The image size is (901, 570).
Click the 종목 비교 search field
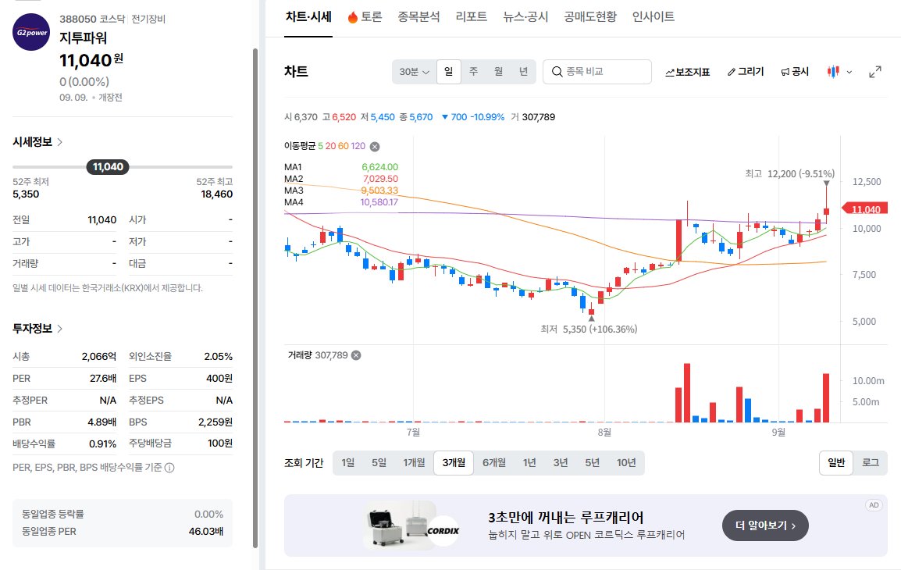click(597, 72)
